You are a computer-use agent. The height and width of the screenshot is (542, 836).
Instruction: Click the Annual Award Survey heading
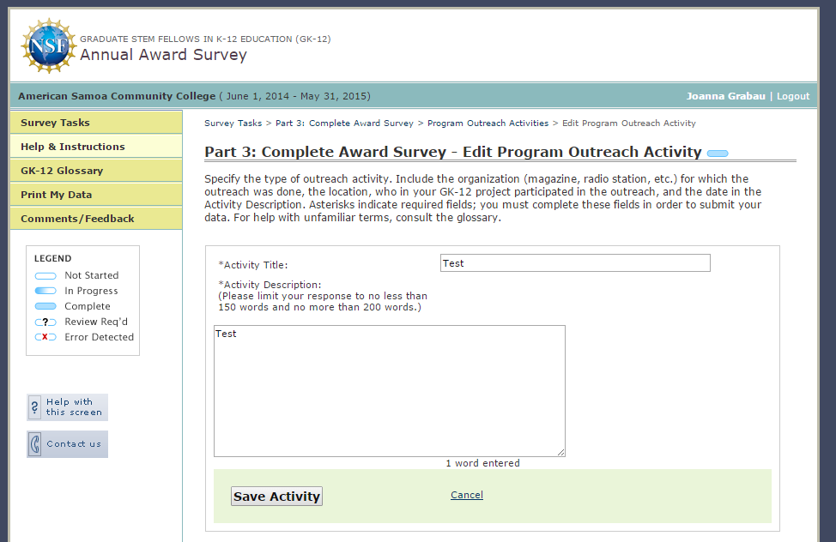163,55
